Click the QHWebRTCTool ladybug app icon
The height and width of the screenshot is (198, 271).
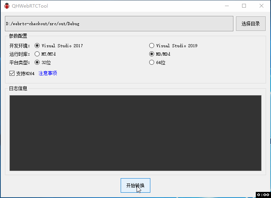[x=7, y=6]
